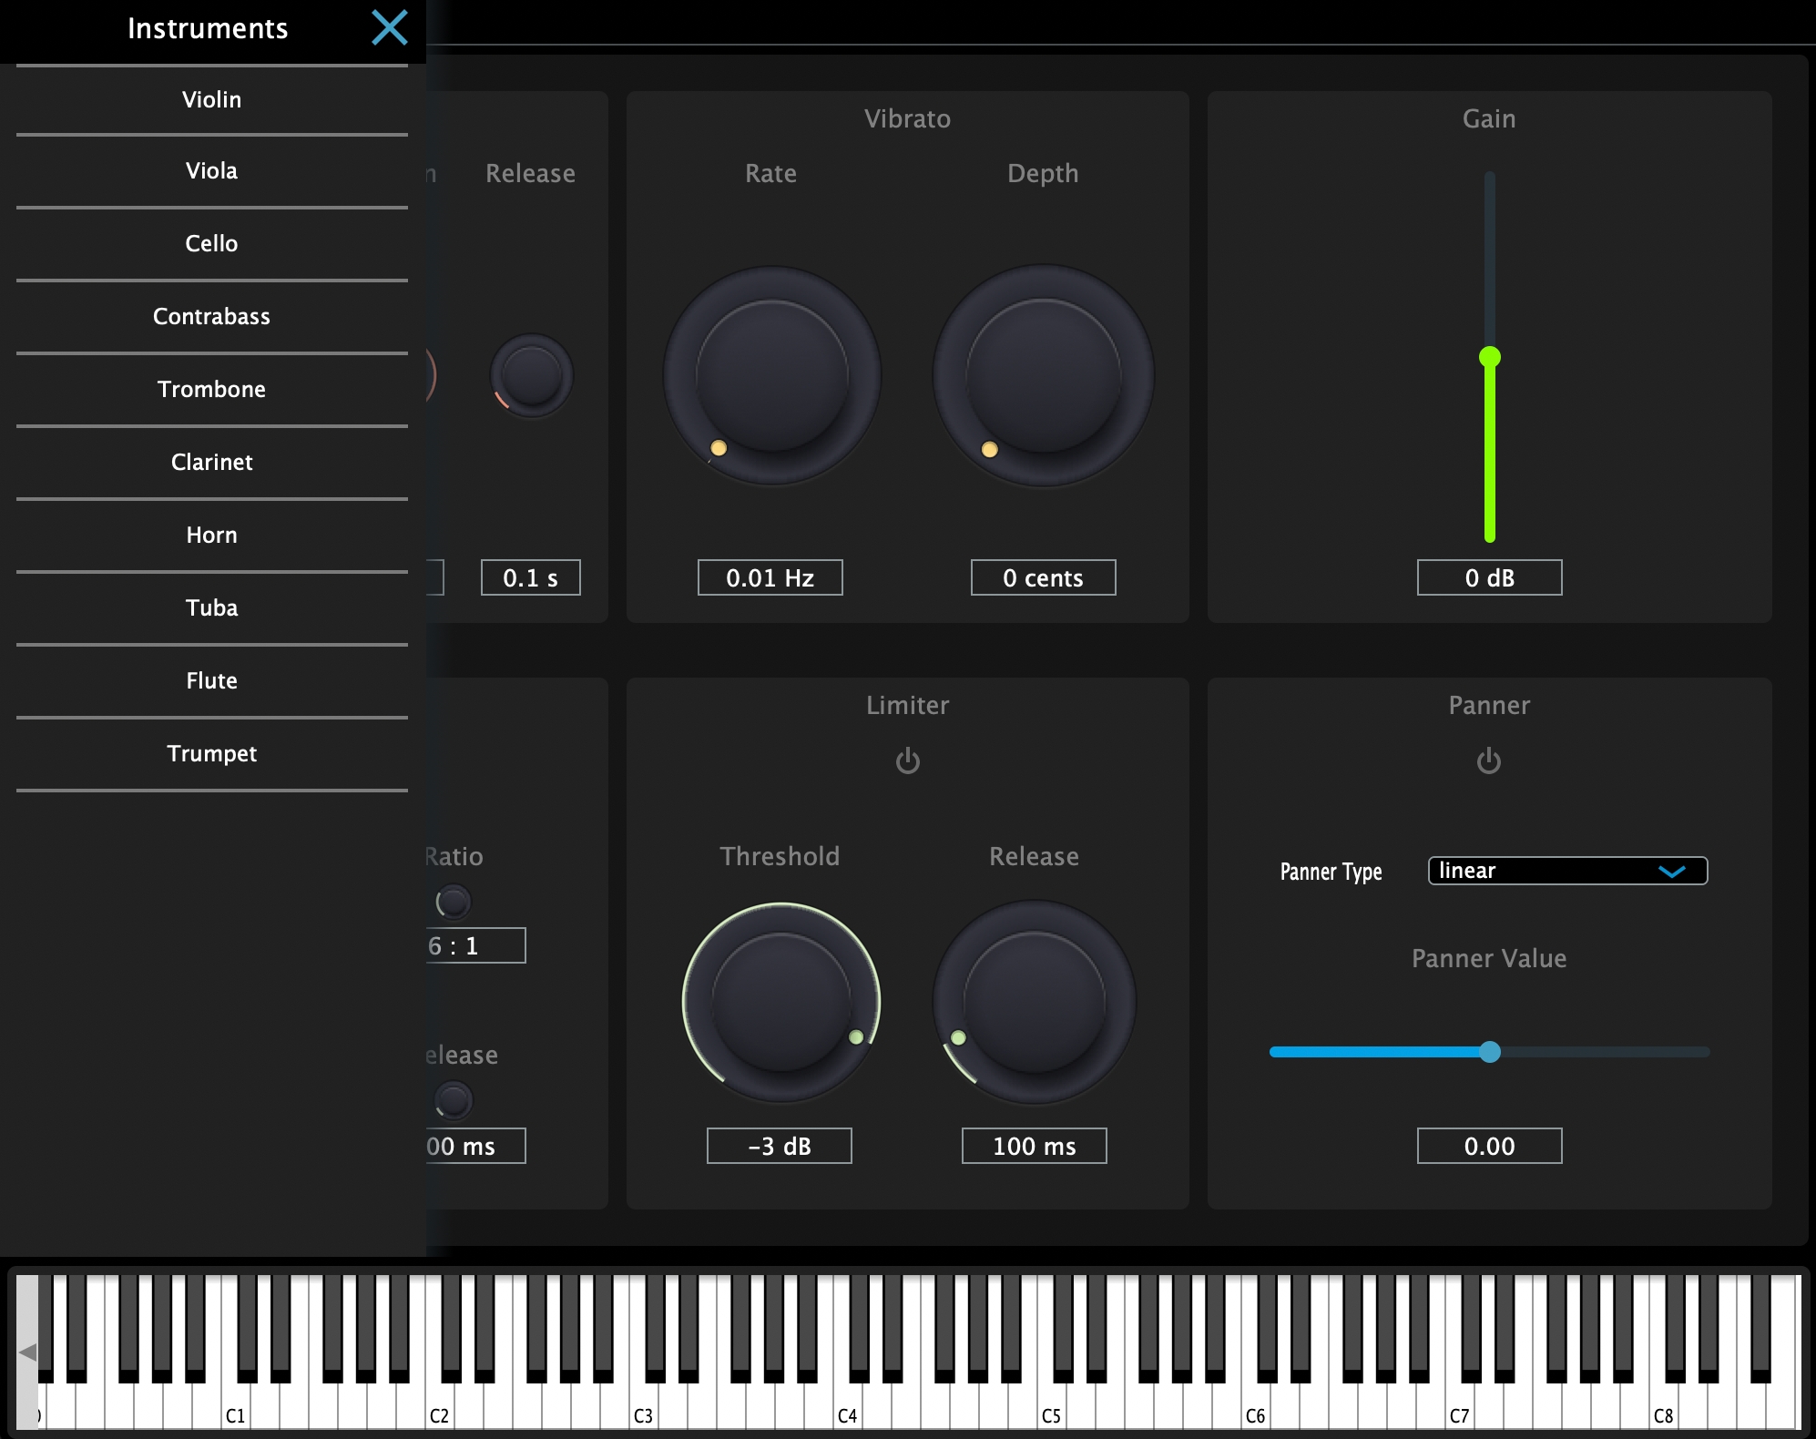The width and height of the screenshot is (1816, 1439).
Task: Select Contrabass from the Instruments list
Action: (x=211, y=317)
